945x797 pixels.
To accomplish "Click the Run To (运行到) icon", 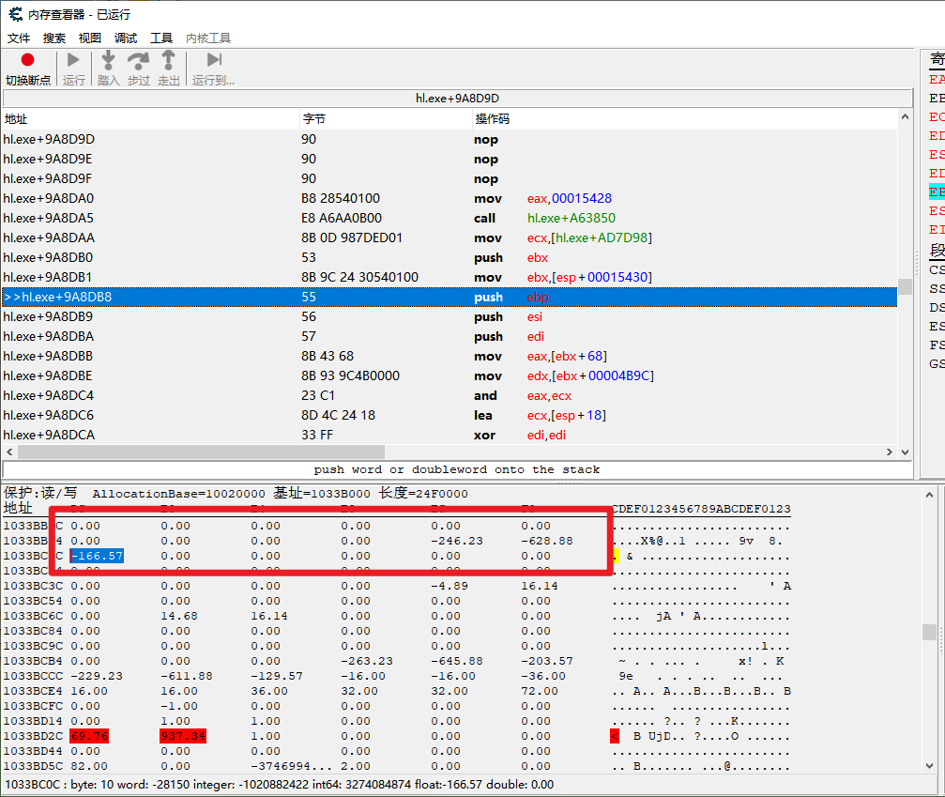I will pyautogui.click(x=214, y=61).
